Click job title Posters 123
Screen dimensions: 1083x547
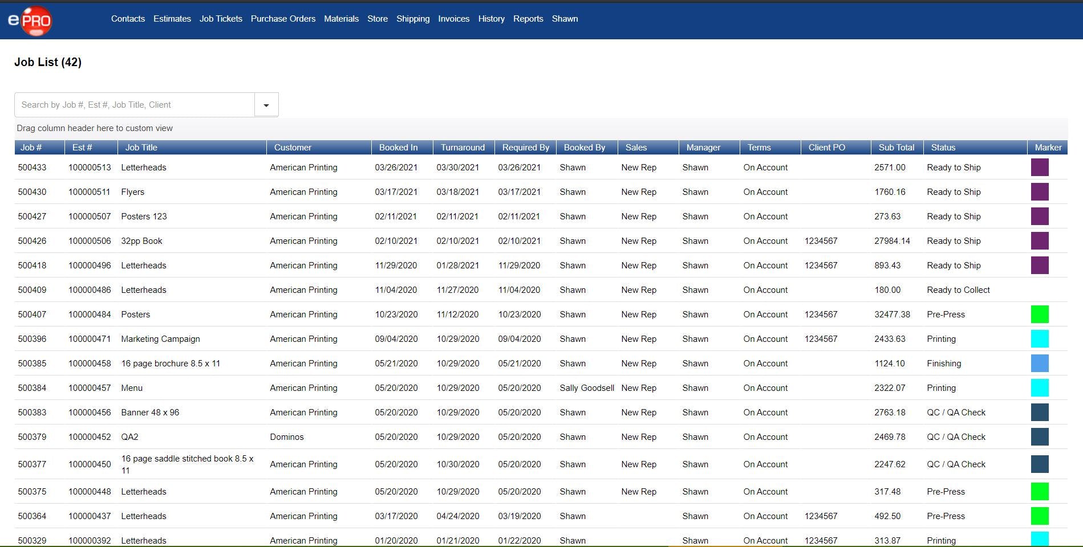tap(144, 217)
